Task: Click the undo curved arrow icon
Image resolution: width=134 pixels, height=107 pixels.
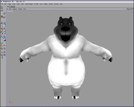Action: click(2, 11)
